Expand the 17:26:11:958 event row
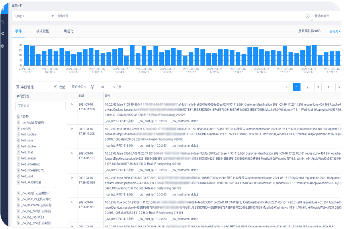344x229 pixels. 72,104
